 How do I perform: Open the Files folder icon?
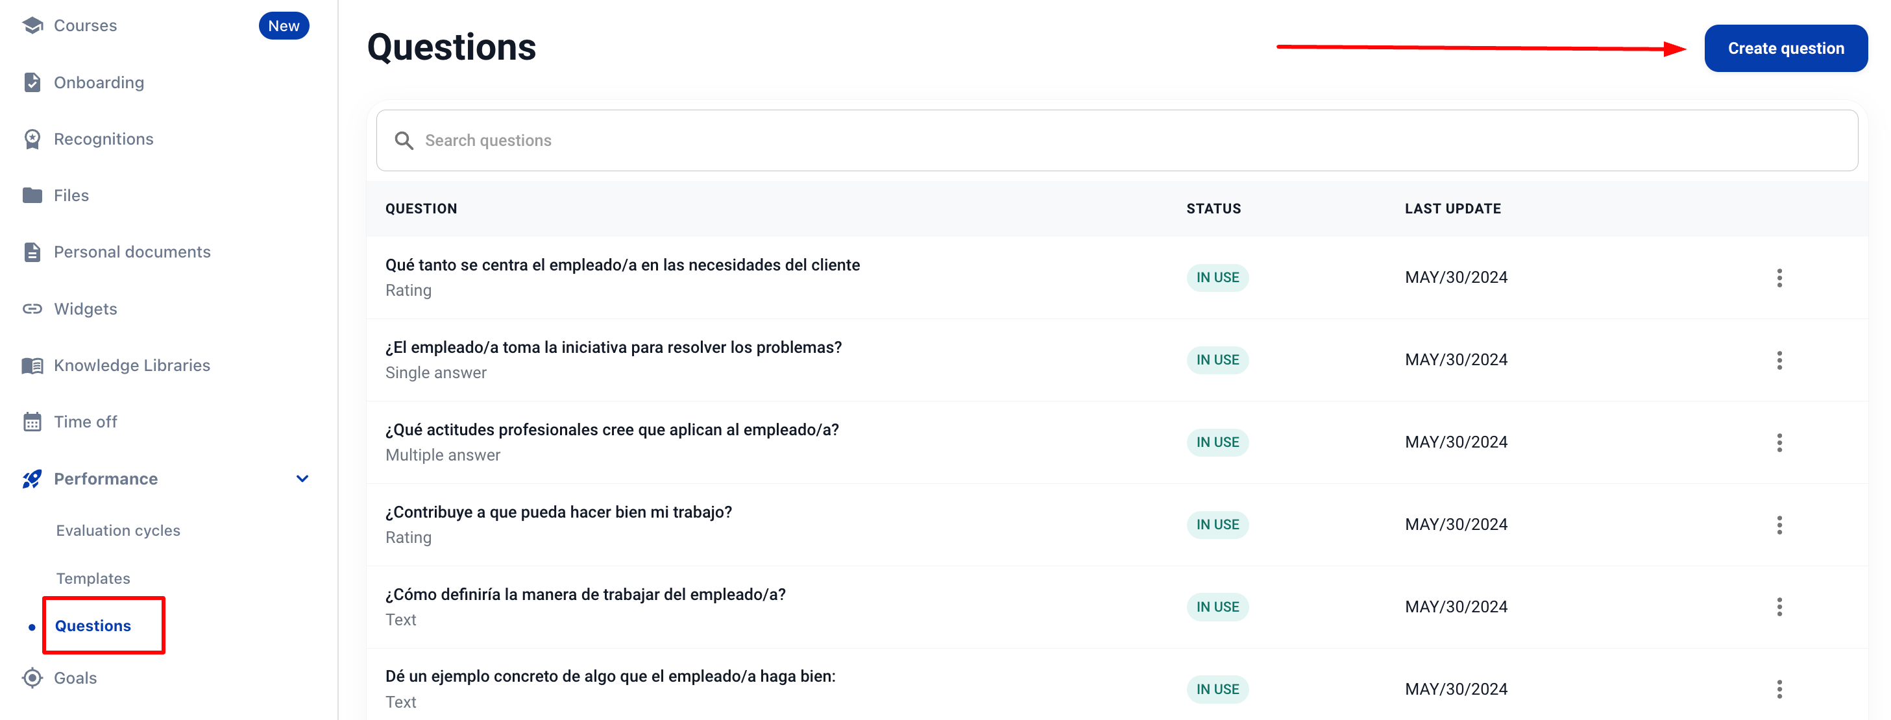(32, 195)
